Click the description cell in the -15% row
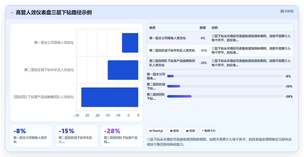Image resolution: width=304 pixels, height=157 pixels. pyautogui.click(x=251, y=51)
